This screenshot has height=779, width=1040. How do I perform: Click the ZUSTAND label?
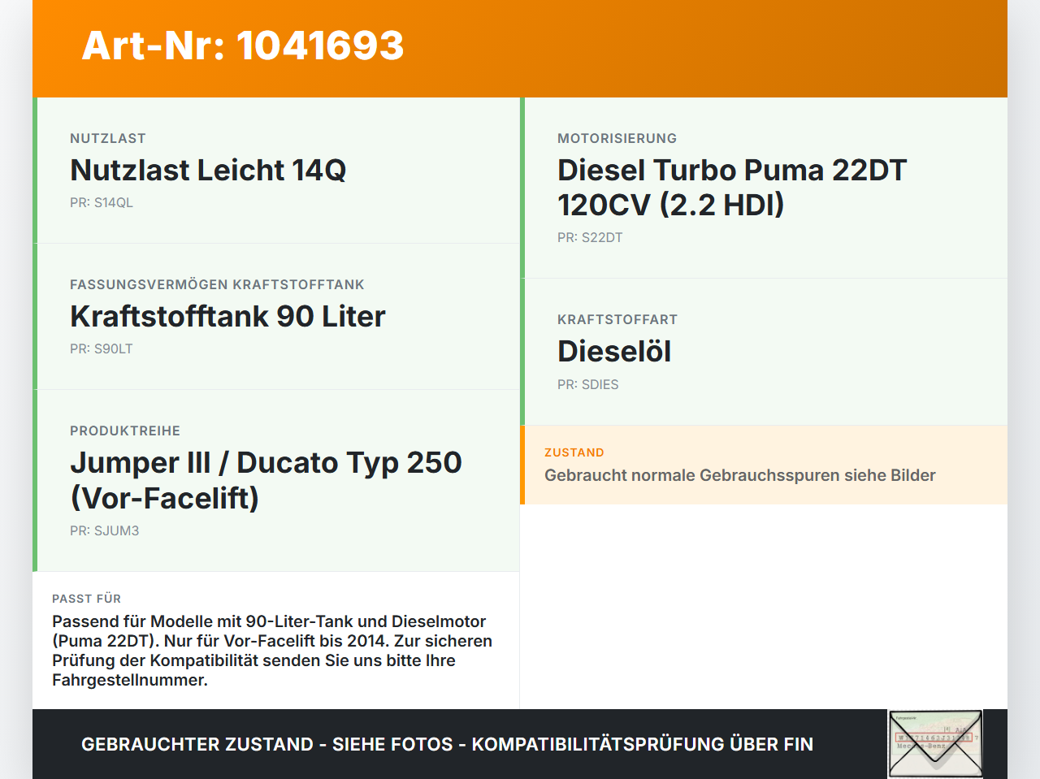574,452
